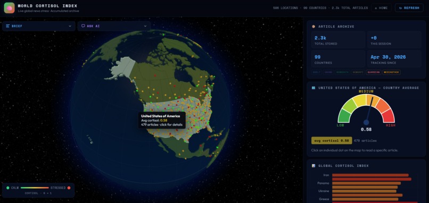Click the green Low segment of the gauge
Image resolution: width=429 pixels, height=203 pixels.
[x=345, y=116]
